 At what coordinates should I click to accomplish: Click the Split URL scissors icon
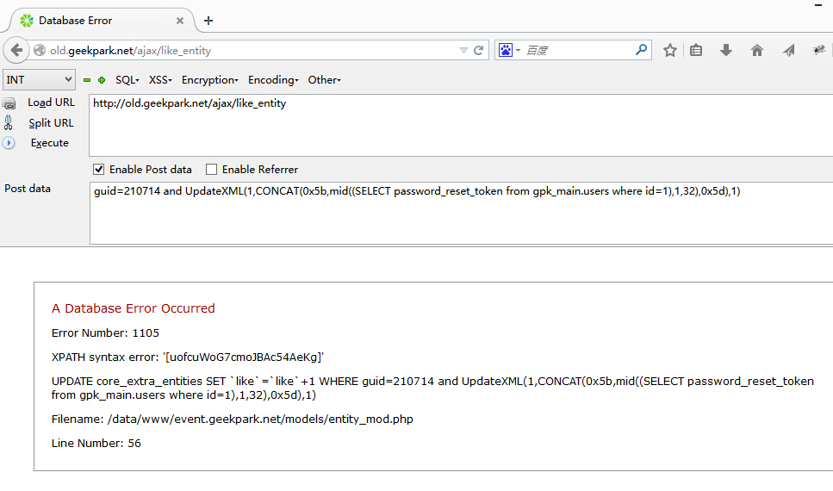coord(8,122)
